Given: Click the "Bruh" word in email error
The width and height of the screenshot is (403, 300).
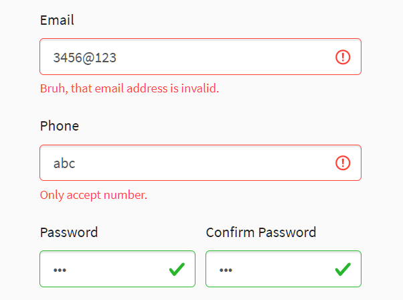Looking at the screenshot, I should pyautogui.click(x=52, y=88).
